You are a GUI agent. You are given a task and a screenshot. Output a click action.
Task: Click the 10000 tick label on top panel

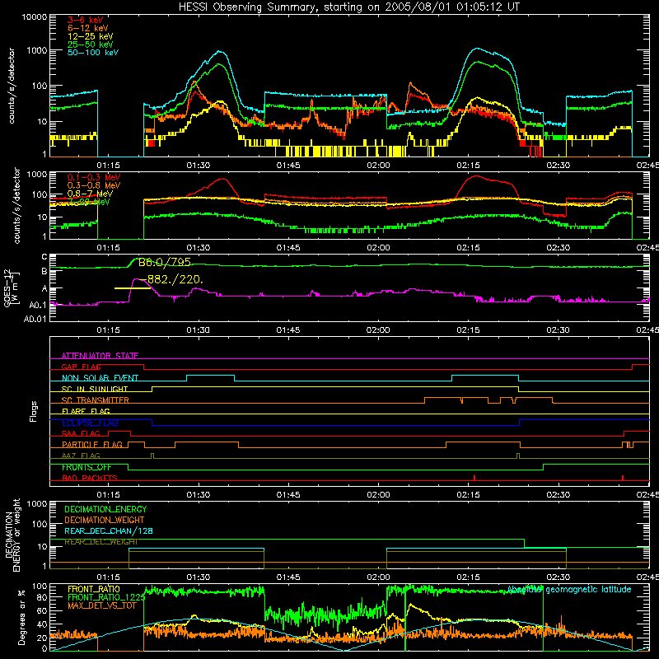[35, 16]
